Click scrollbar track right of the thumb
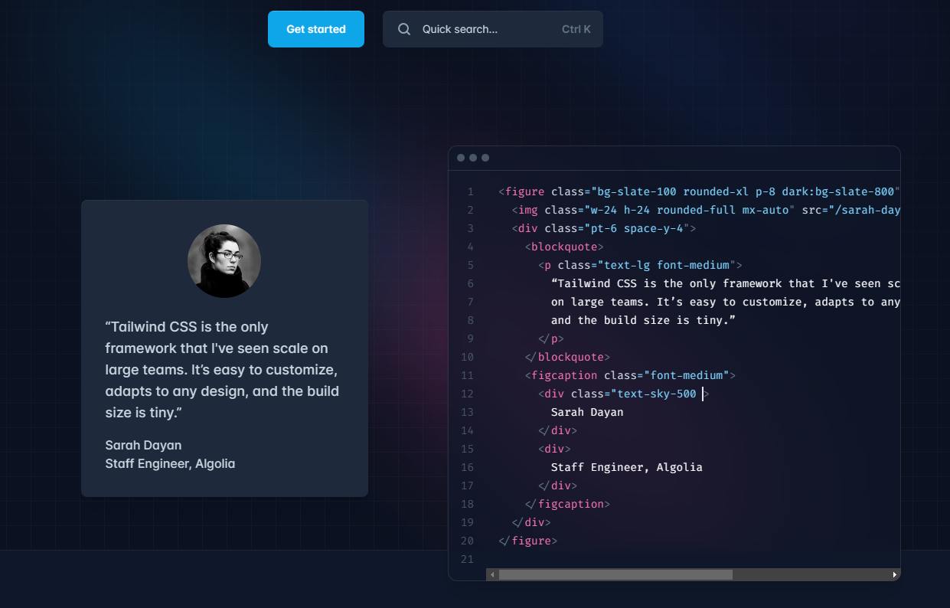This screenshot has height=608, width=950. (x=811, y=574)
